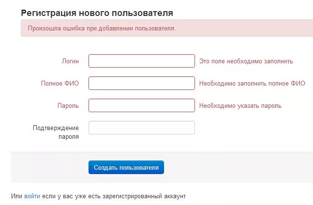Click the Подтверждение пароля input field

click(x=142, y=128)
